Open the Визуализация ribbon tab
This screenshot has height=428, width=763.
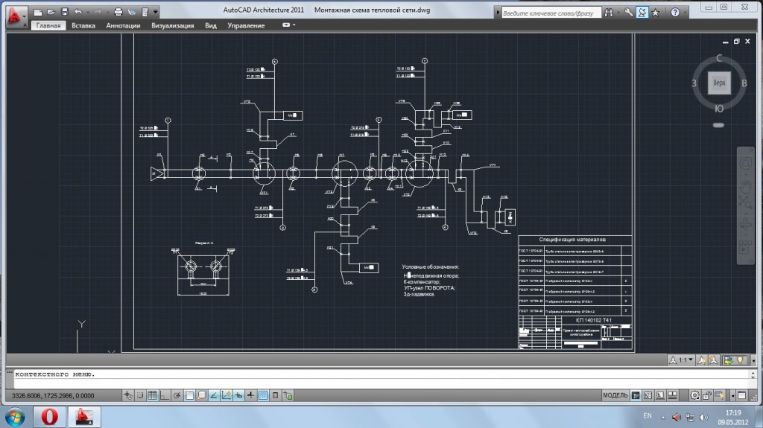tap(172, 25)
